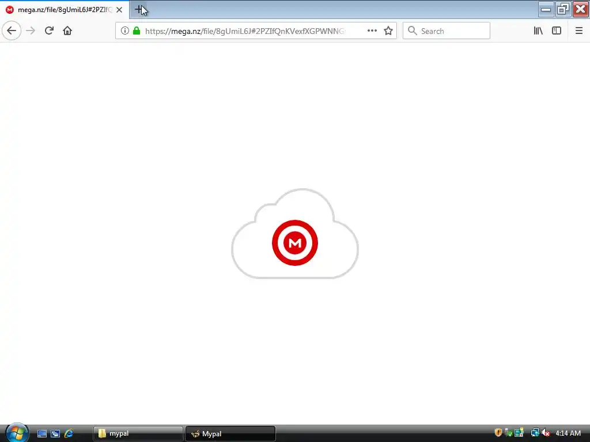View the secure connection padlock details
590x442 pixels.
(x=137, y=31)
